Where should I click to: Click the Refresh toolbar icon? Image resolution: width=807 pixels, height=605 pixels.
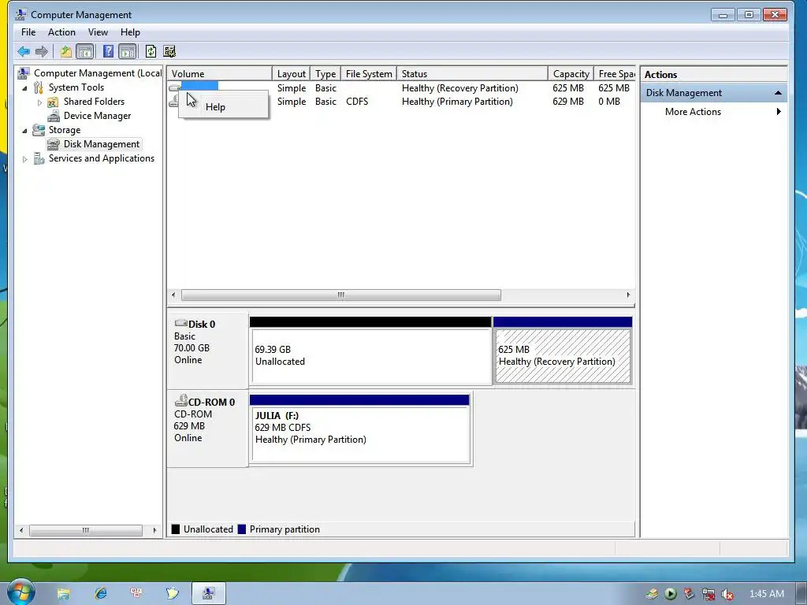[x=151, y=51]
